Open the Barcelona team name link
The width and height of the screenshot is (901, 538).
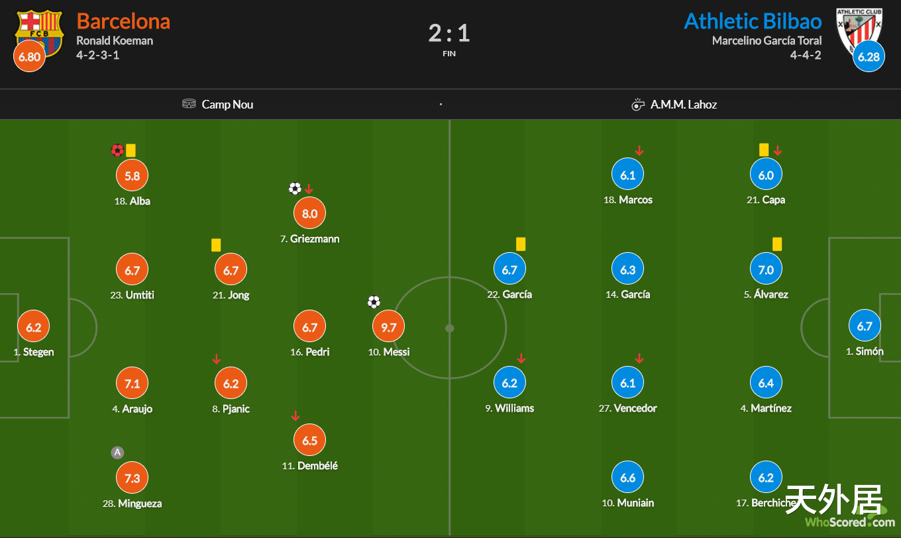pos(123,21)
